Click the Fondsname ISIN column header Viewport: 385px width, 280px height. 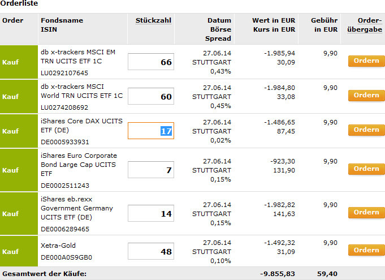(62, 24)
